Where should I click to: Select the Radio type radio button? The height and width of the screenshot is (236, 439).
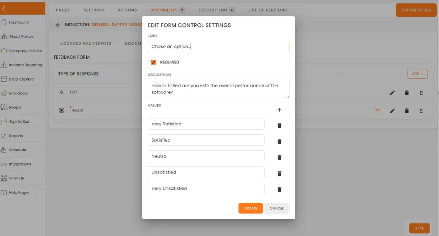point(61,111)
